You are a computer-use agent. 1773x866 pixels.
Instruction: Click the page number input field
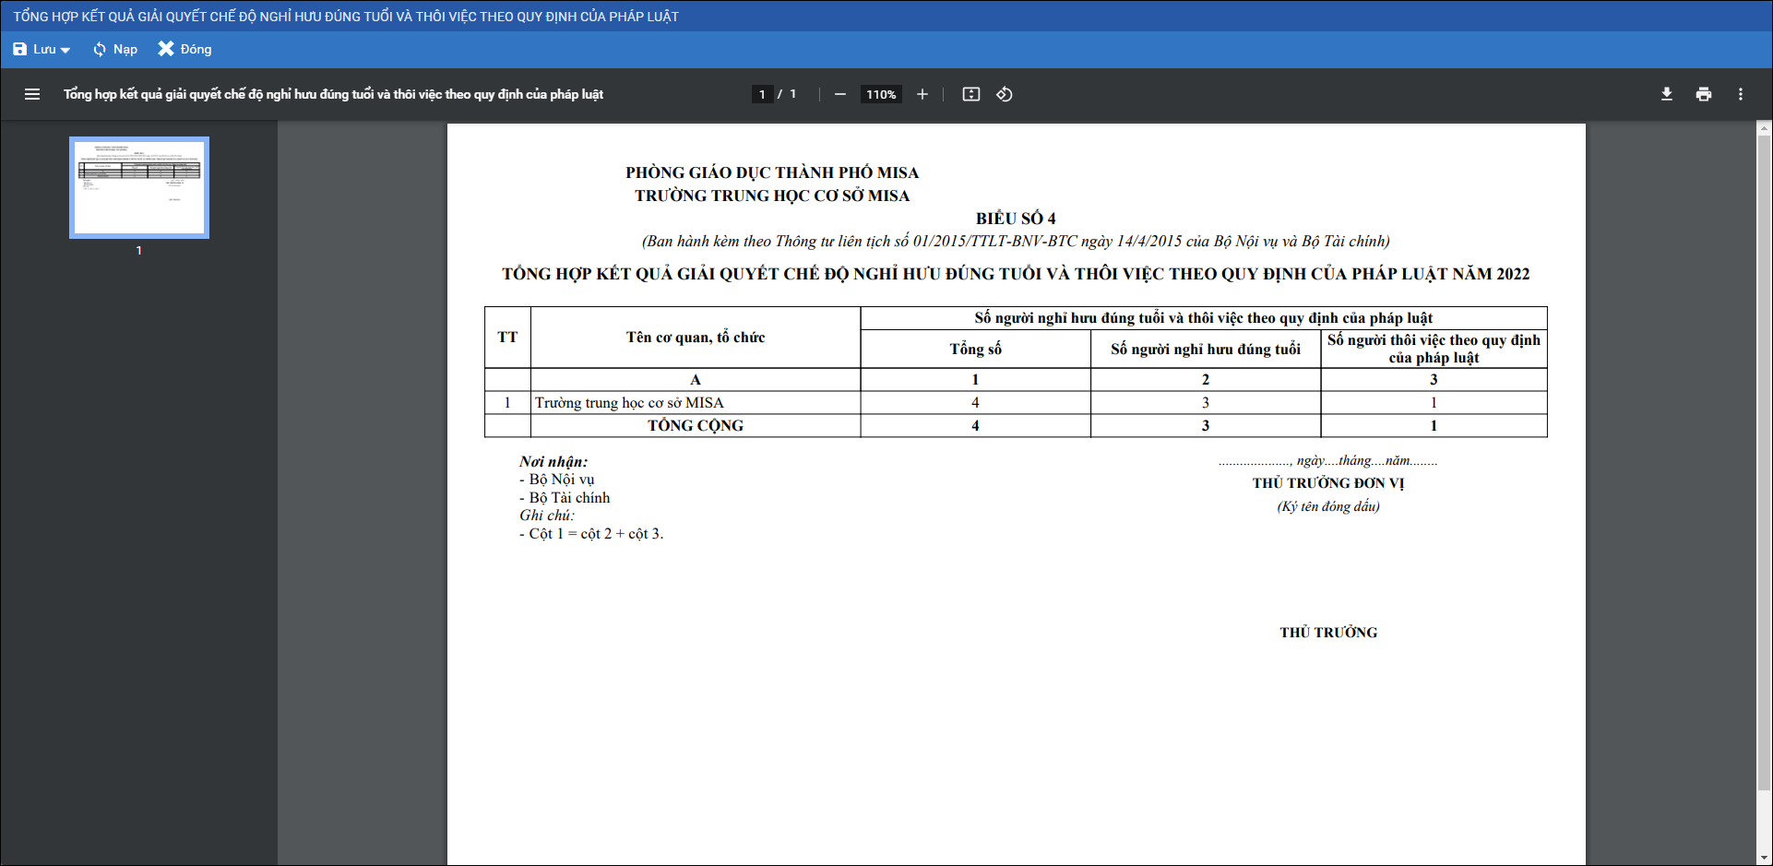(762, 94)
